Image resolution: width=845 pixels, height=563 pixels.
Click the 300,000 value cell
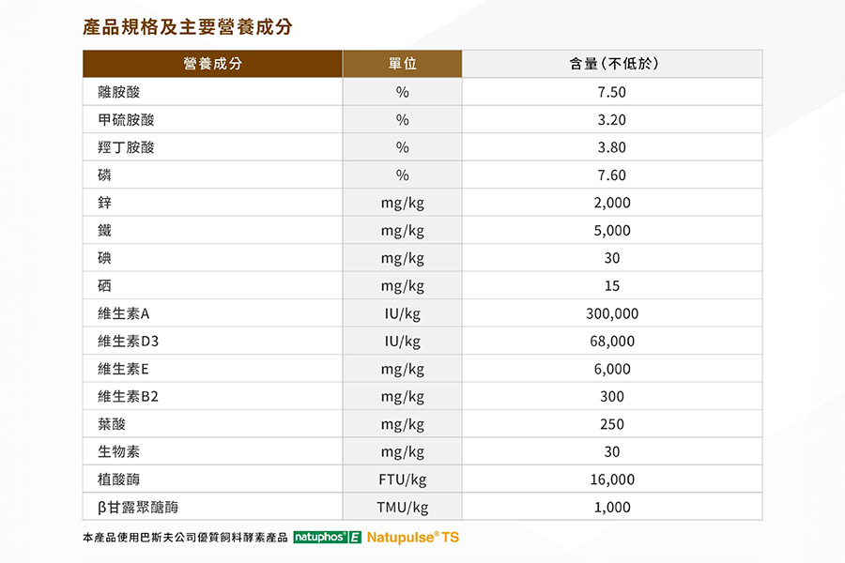(611, 313)
